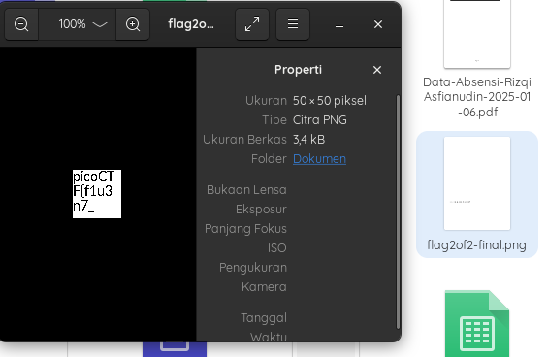Screen dimensions: 548x357
Task: Click the Properti panel heading
Action: pos(298,70)
